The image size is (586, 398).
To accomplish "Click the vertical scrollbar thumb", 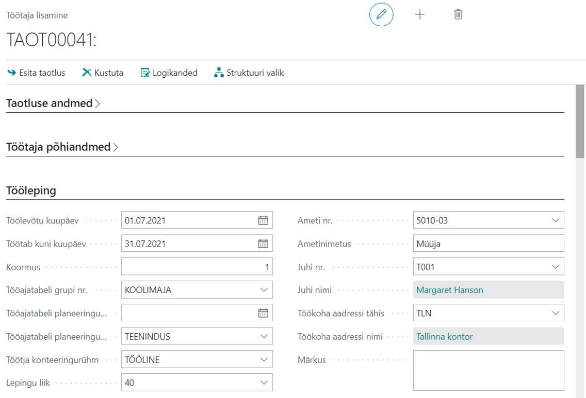I will coord(580,121).
